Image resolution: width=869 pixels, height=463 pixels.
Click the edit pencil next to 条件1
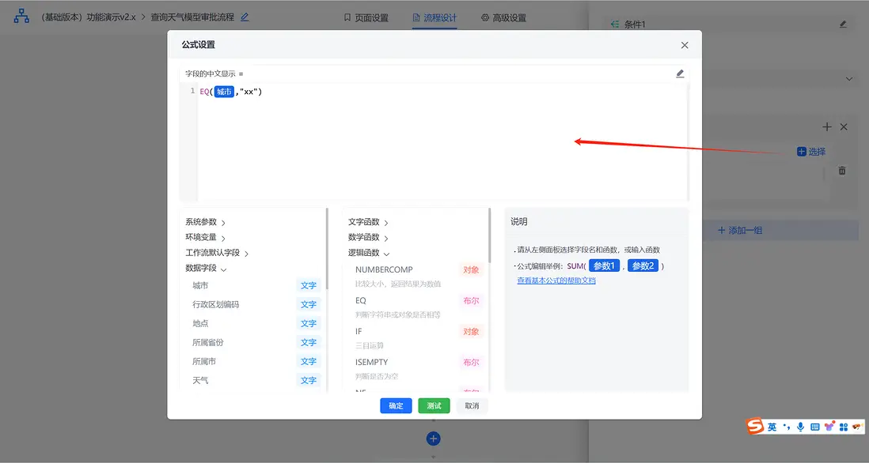pos(843,24)
